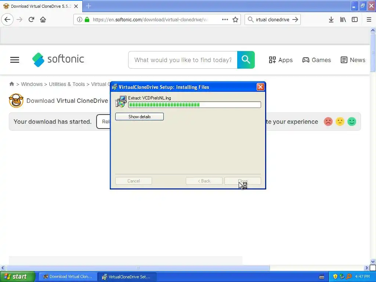Click the Show details button
This screenshot has width=376, height=282.
pyautogui.click(x=139, y=116)
